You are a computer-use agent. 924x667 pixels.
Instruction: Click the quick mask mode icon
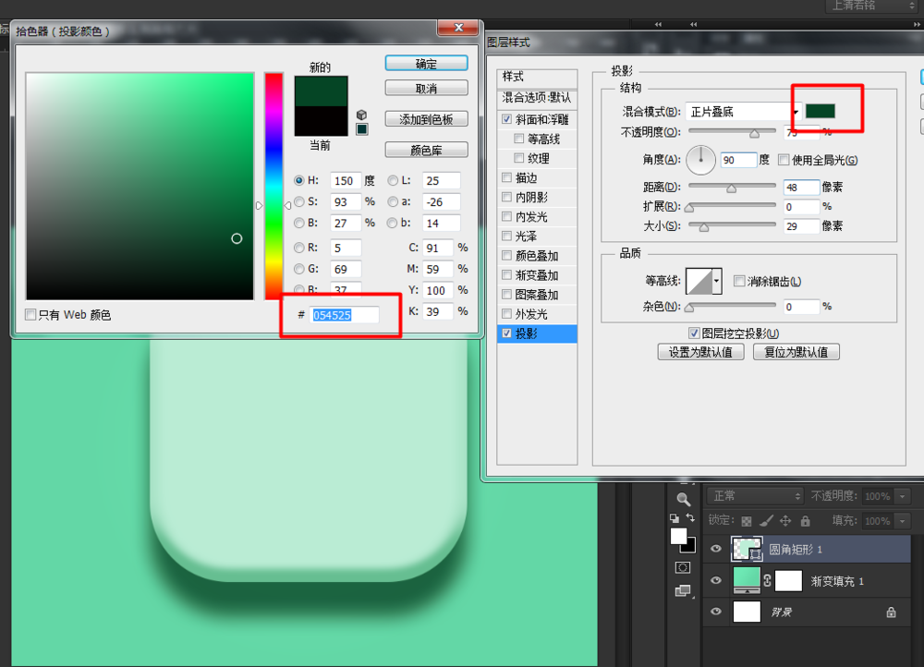(x=683, y=568)
